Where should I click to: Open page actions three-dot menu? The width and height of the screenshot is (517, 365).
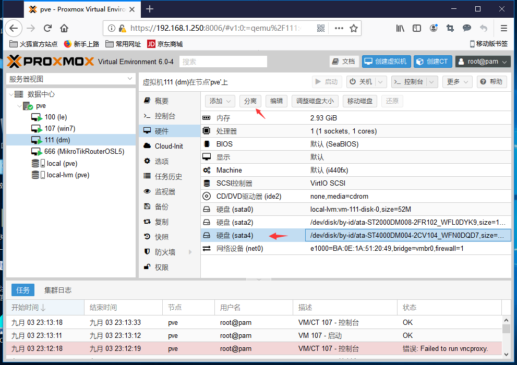[339, 28]
